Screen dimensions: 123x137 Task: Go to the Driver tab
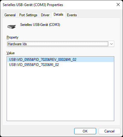coord(45,15)
